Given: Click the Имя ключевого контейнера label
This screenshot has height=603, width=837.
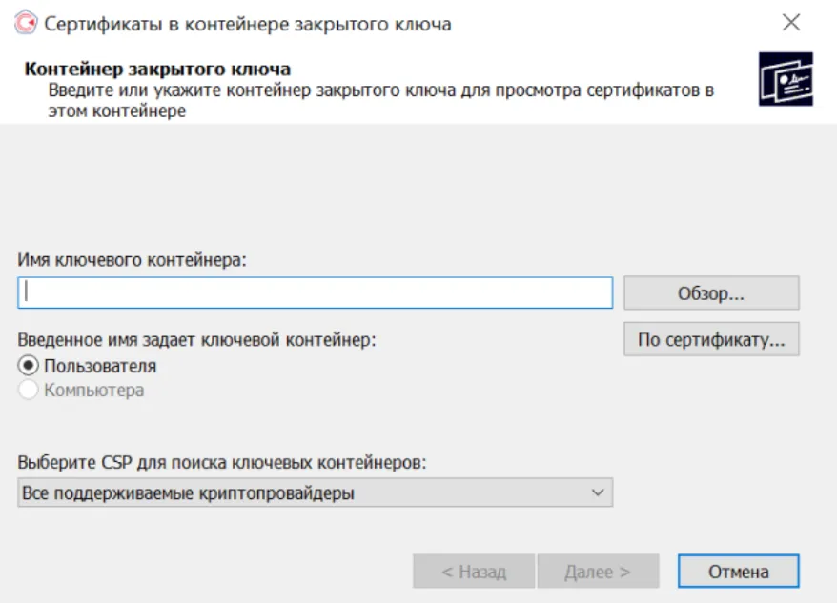Looking at the screenshot, I should pyautogui.click(x=132, y=260).
